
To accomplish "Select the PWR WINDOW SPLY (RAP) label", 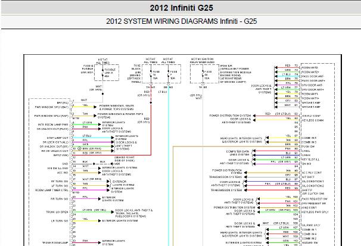I will click(51, 116).
